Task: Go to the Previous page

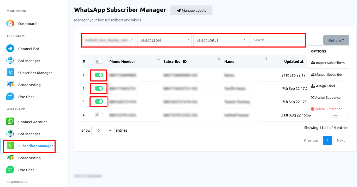Action: [x=311, y=141]
